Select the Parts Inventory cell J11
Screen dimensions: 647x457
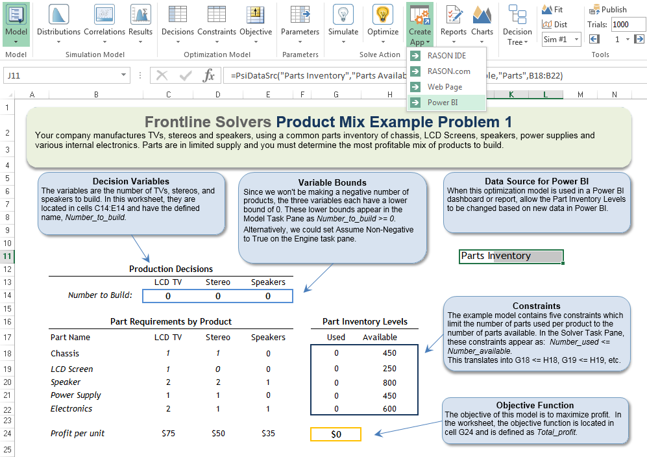(511, 256)
